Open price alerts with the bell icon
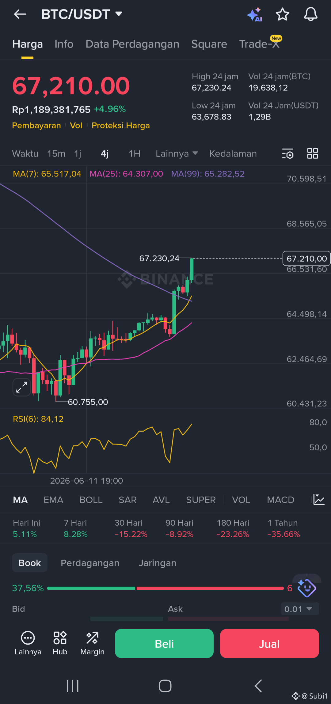 pos(310,14)
